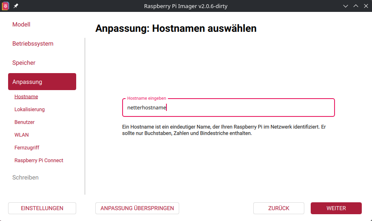Select the Speicher step
Screen dimensions: 372x221
(24, 63)
